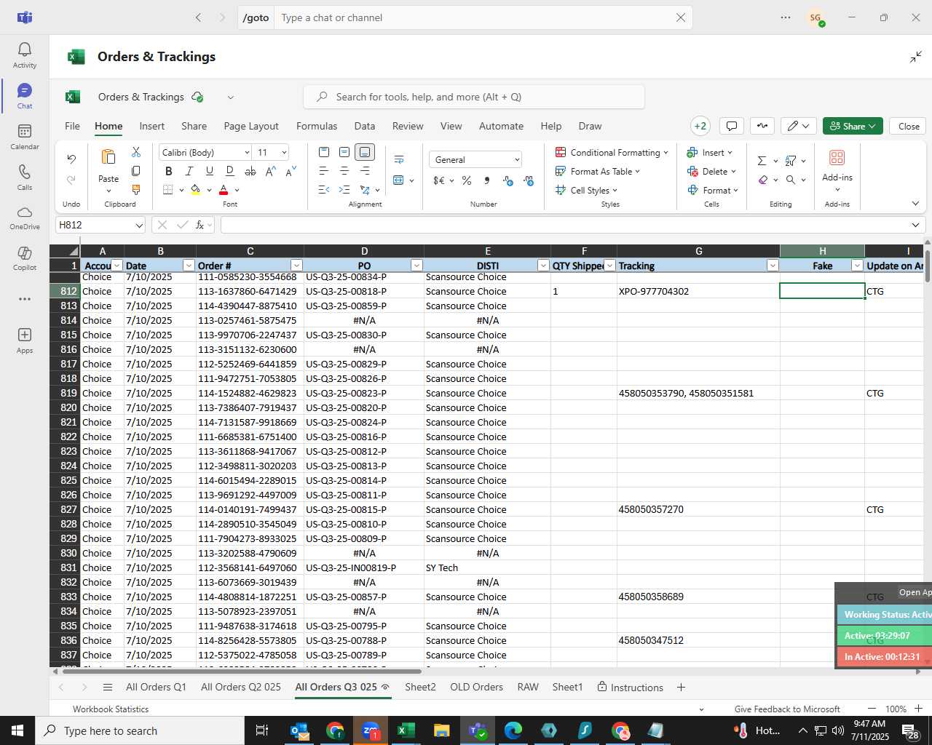This screenshot has height=745, width=932.
Task: Toggle Bottom Align for cells
Action: pyautogui.click(x=365, y=152)
